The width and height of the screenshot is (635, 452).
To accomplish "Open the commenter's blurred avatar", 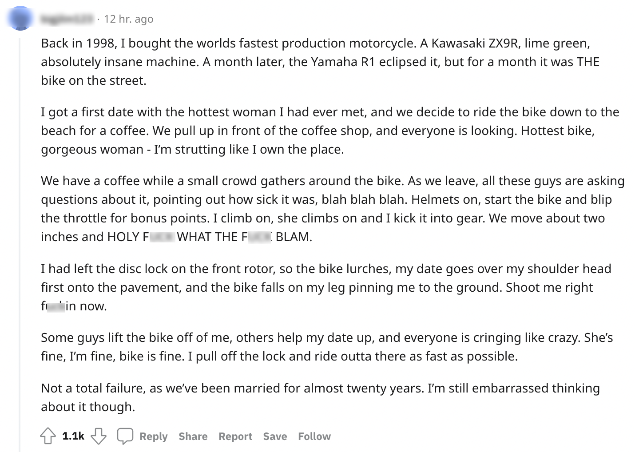I will pyautogui.click(x=20, y=19).
